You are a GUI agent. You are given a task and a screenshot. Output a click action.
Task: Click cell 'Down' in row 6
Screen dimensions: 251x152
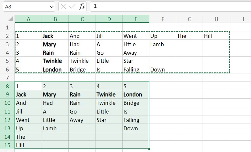pos(163,69)
